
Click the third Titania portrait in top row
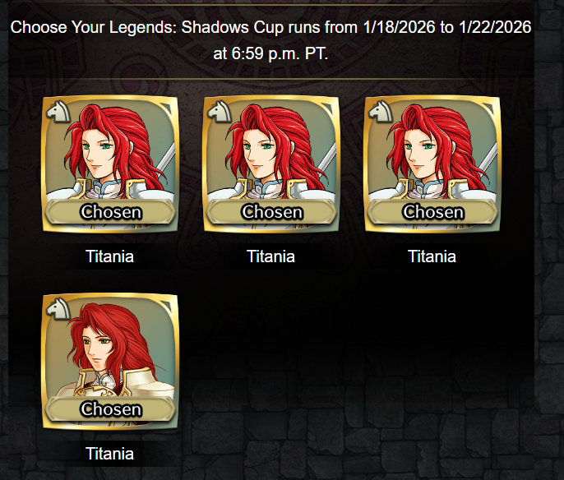coord(432,164)
